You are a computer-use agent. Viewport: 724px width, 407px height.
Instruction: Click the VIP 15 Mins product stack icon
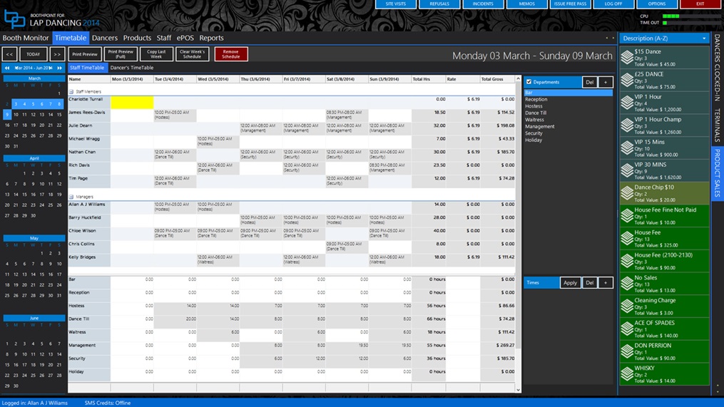(626, 148)
